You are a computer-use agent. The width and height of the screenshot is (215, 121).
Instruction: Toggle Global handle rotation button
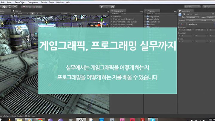(37, 7)
